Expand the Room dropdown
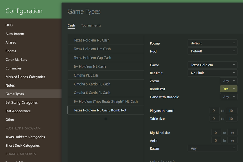Image resolution: width=243 pixels, height=162 pixels. [212, 148]
